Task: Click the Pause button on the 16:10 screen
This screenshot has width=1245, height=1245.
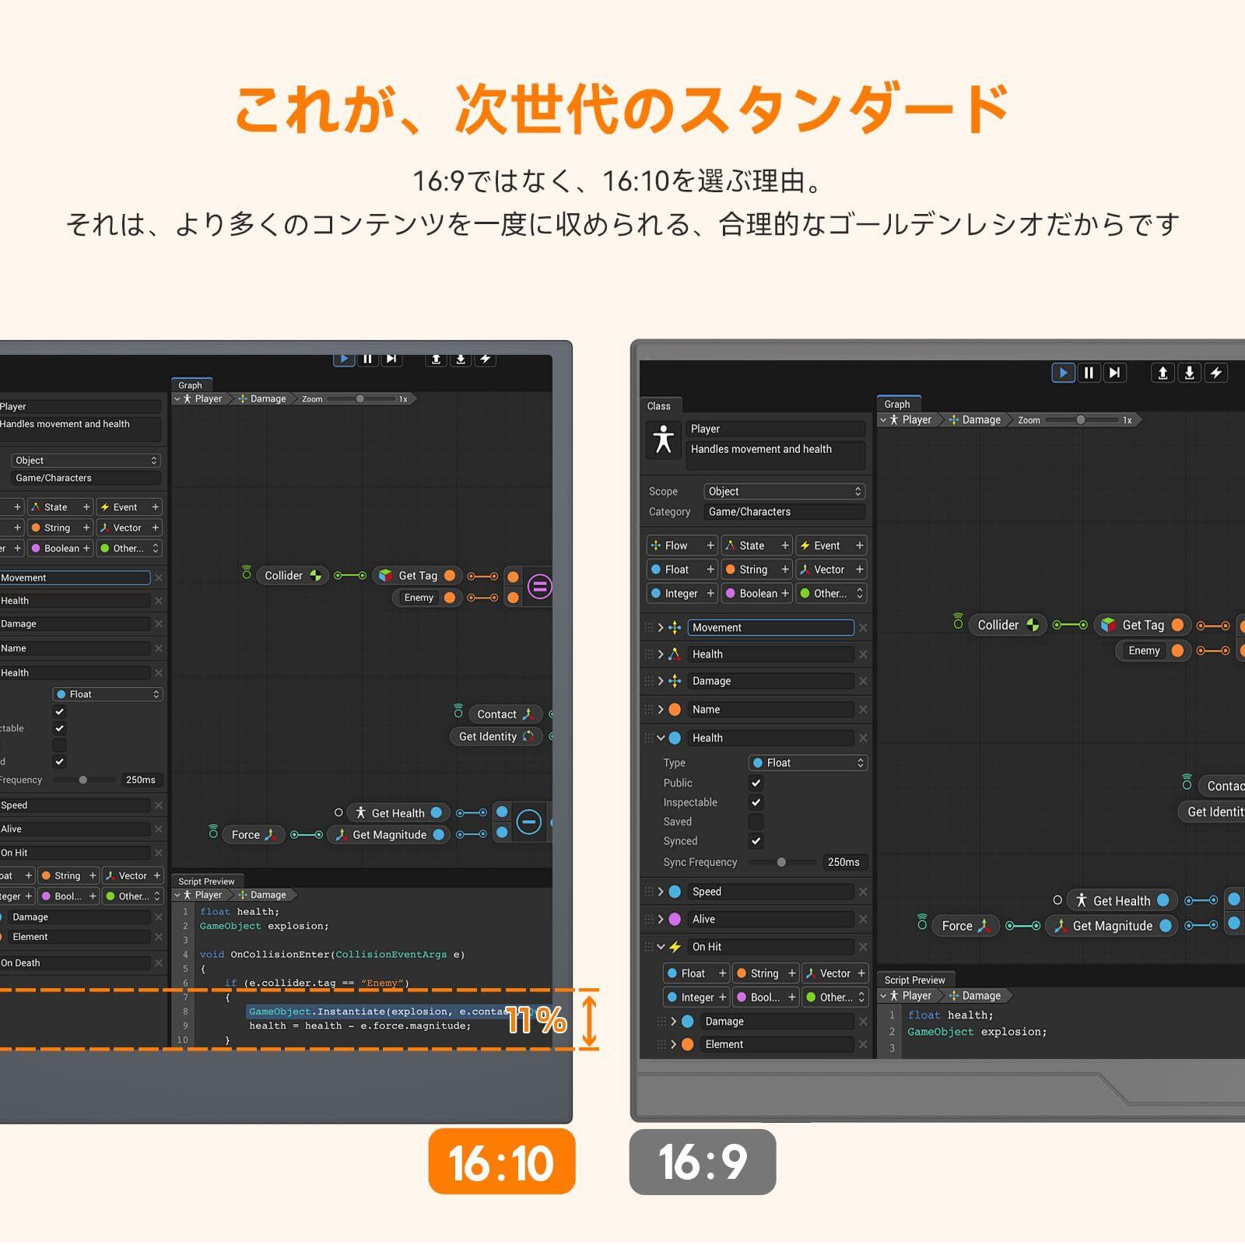Action: pyautogui.click(x=367, y=358)
